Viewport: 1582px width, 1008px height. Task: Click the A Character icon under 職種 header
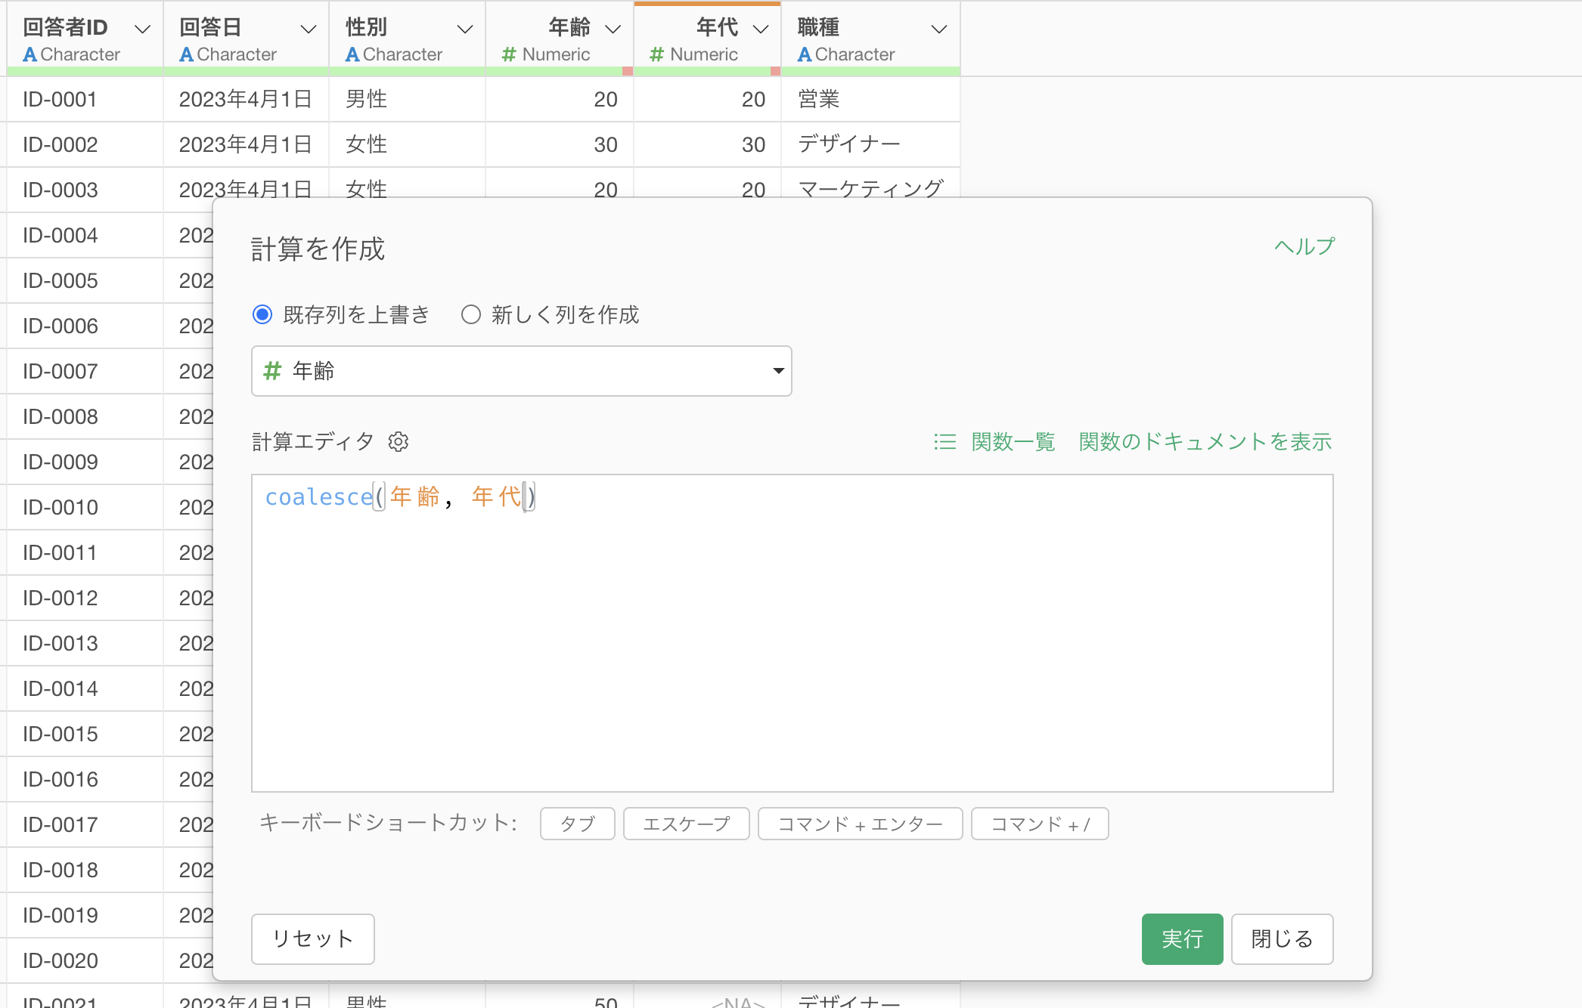pos(804,54)
